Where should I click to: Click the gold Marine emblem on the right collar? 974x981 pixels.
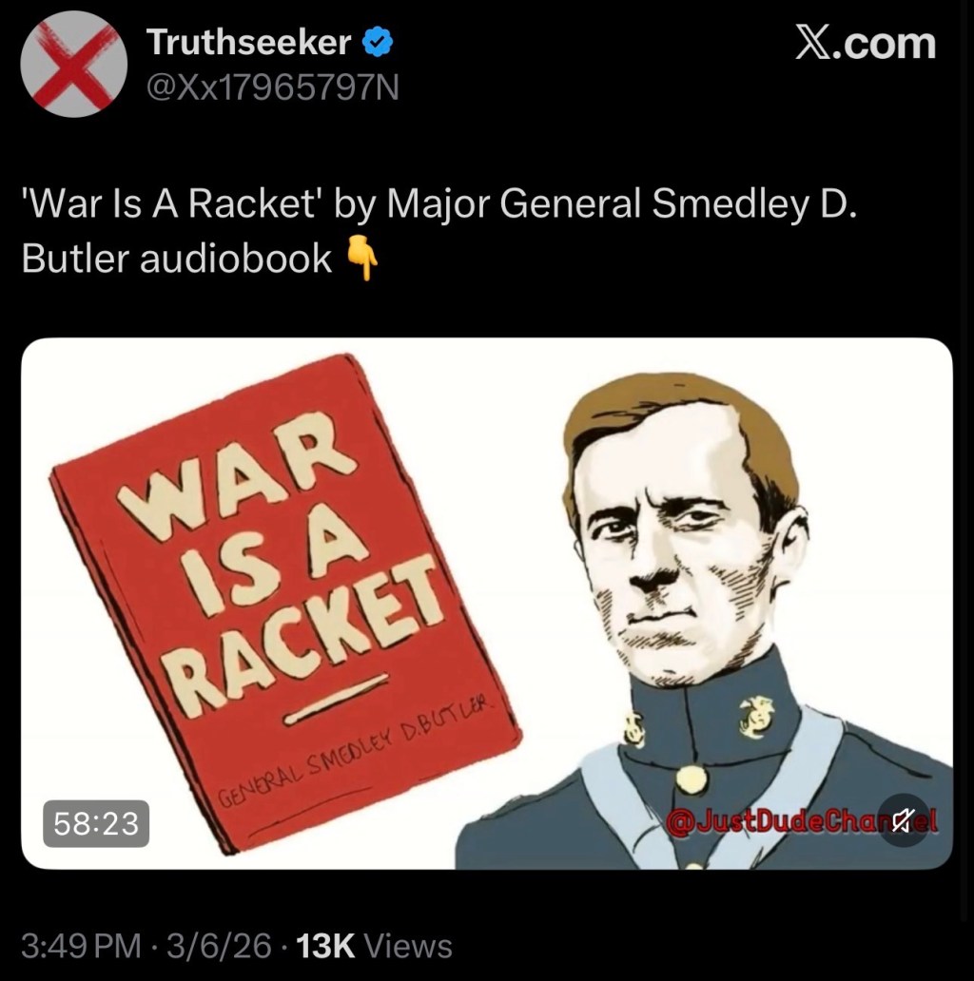pos(757,717)
